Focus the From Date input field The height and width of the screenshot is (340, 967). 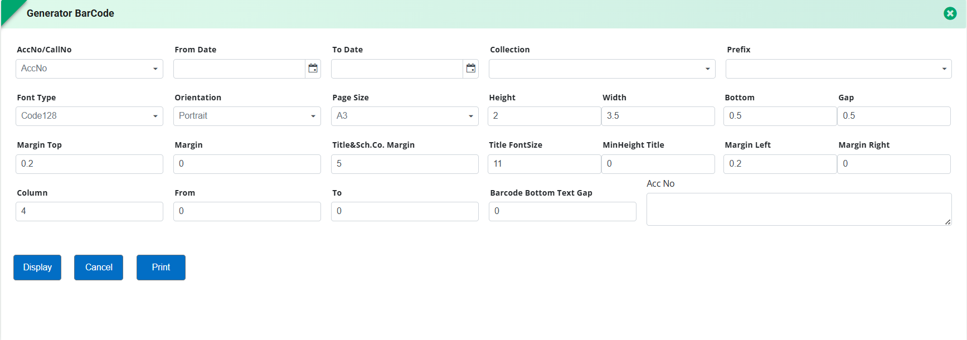click(x=240, y=69)
